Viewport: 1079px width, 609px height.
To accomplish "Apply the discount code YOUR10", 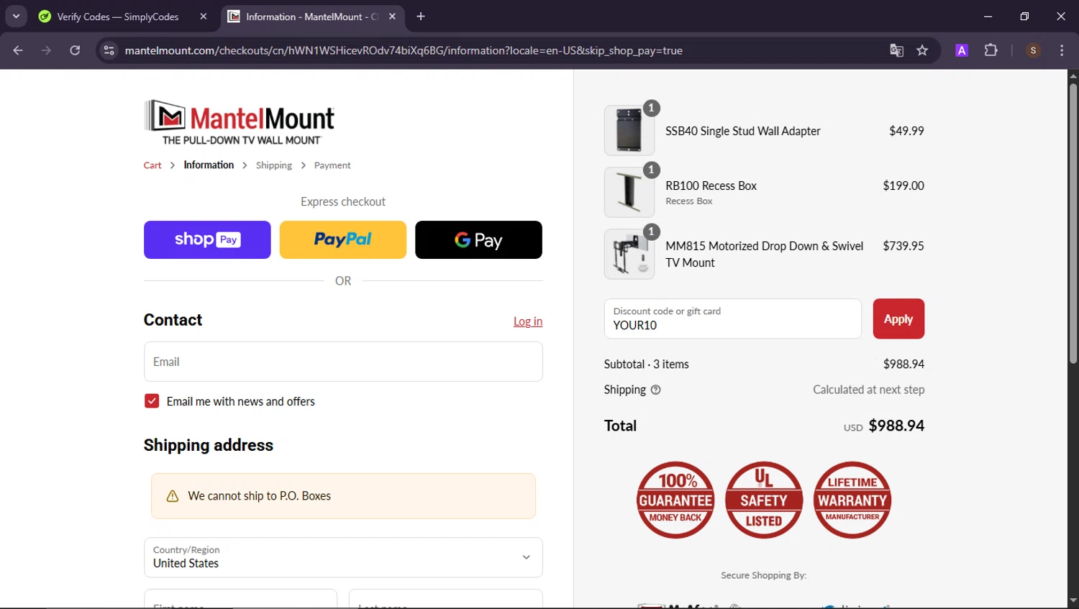I will coord(898,319).
